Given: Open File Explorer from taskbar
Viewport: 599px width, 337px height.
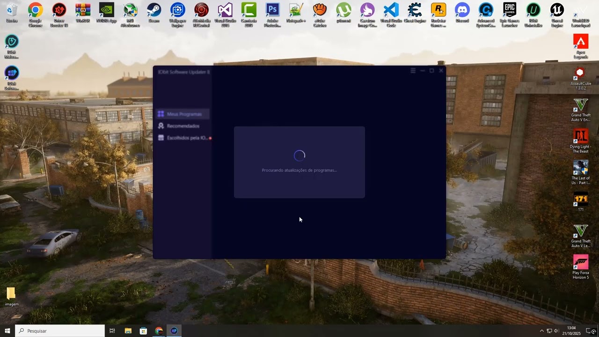Looking at the screenshot, I should coord(128,331).
